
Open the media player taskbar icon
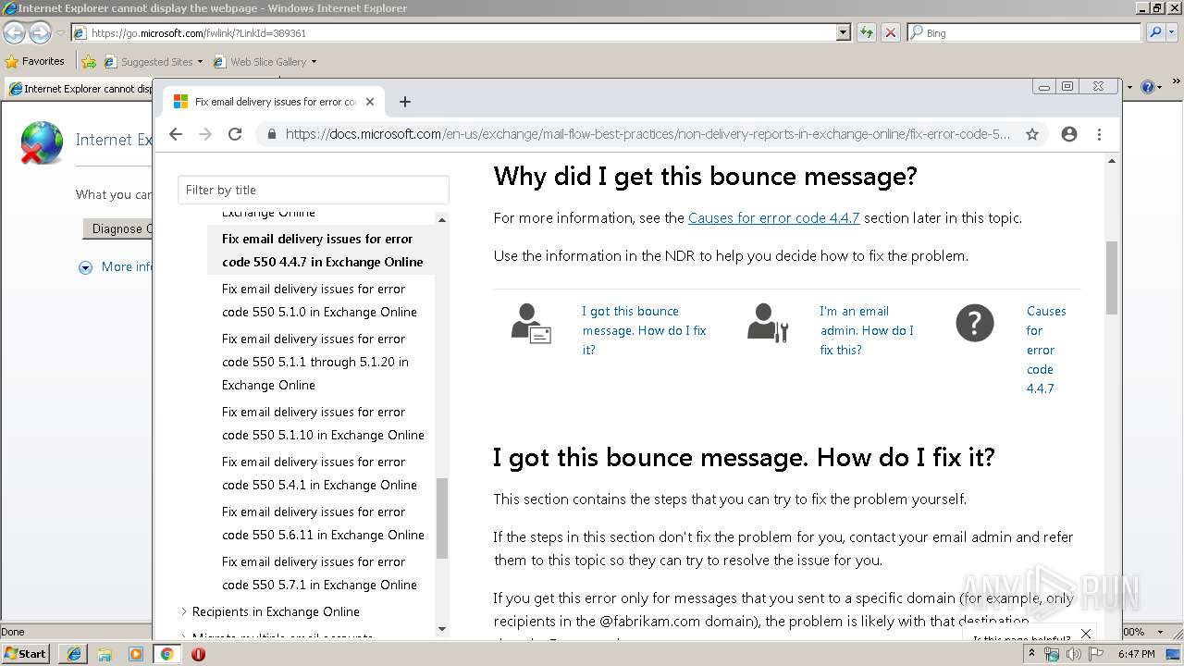(136, 654)
